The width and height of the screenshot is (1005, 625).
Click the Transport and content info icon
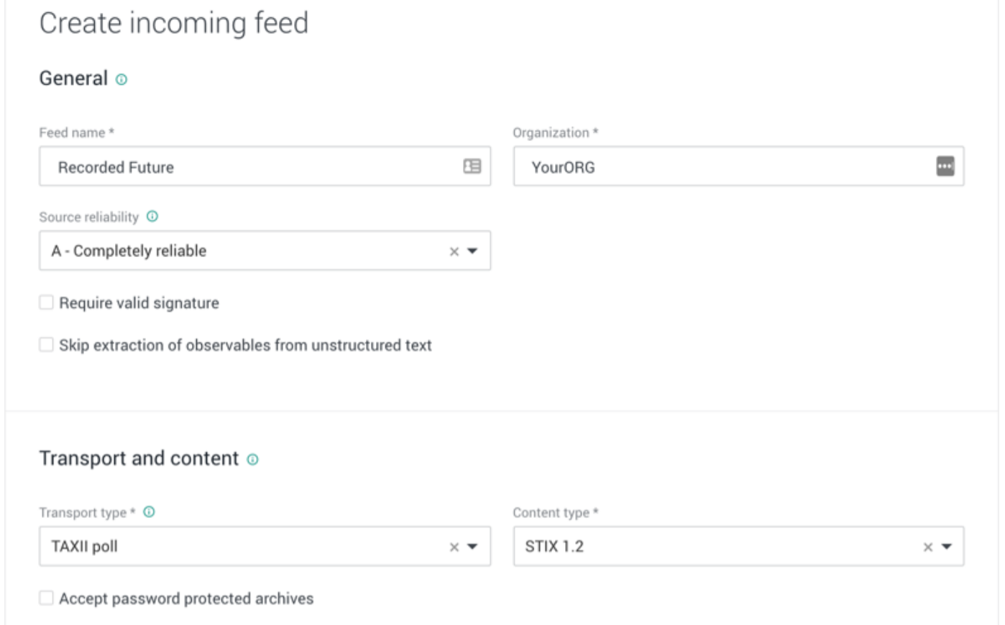pyautogui.click(x=252, y=459)
